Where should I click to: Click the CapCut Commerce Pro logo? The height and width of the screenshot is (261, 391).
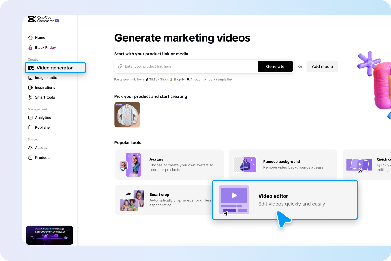[43, 19]
